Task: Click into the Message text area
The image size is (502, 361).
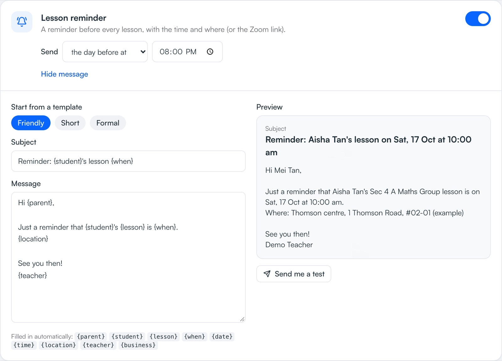Action: (128, 257)
